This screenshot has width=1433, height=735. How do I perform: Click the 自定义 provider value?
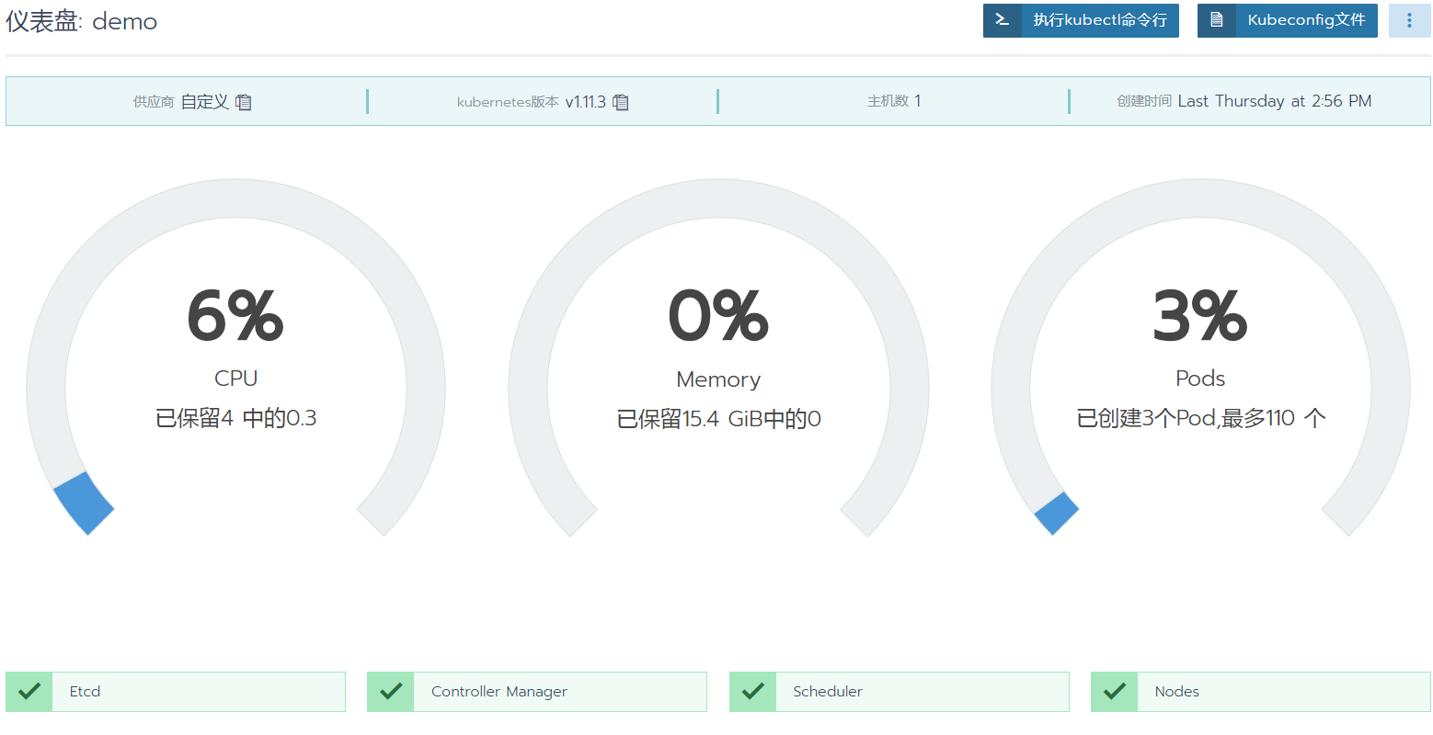tap(204, 102)
